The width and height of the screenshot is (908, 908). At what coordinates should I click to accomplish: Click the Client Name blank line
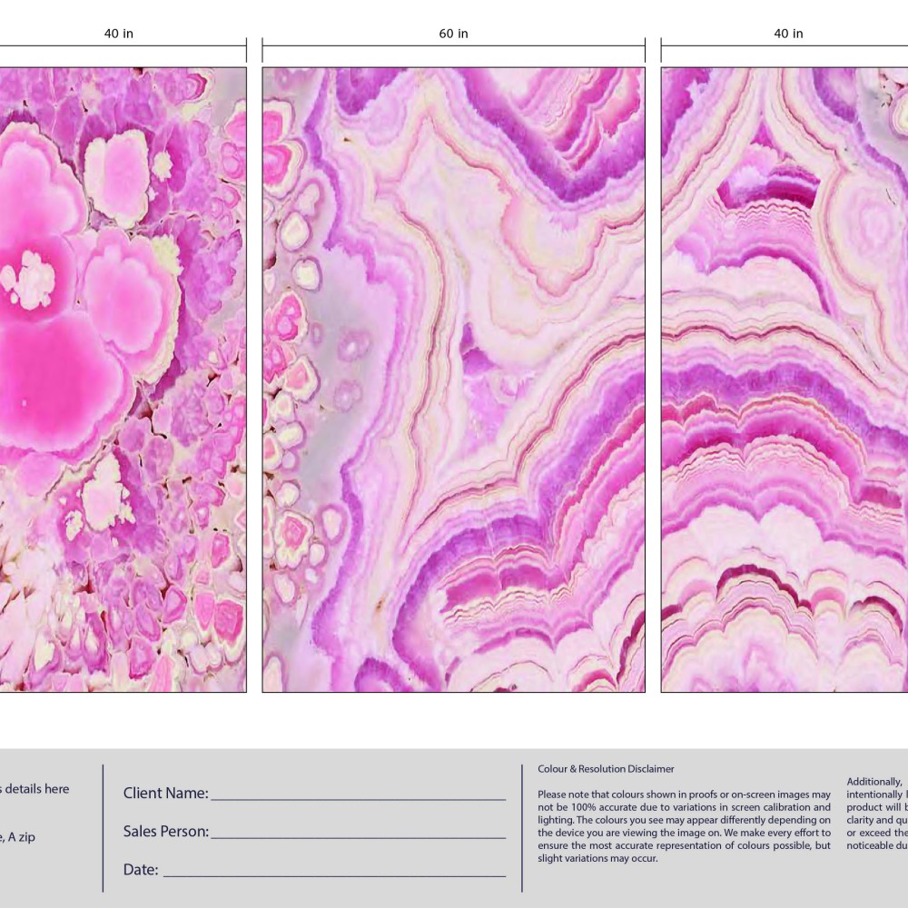coord(358,800)
